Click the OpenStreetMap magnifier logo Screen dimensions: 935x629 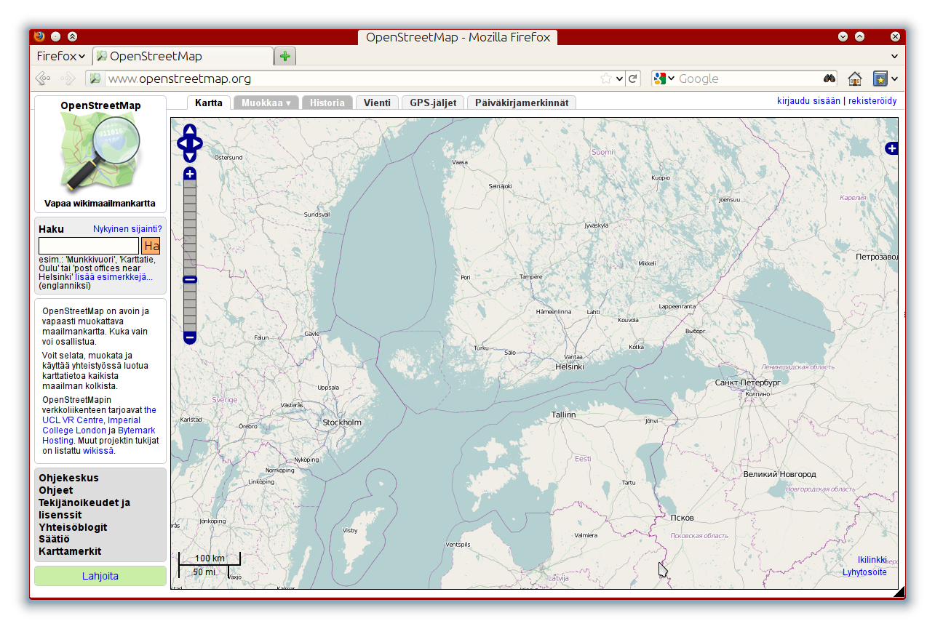100,153
